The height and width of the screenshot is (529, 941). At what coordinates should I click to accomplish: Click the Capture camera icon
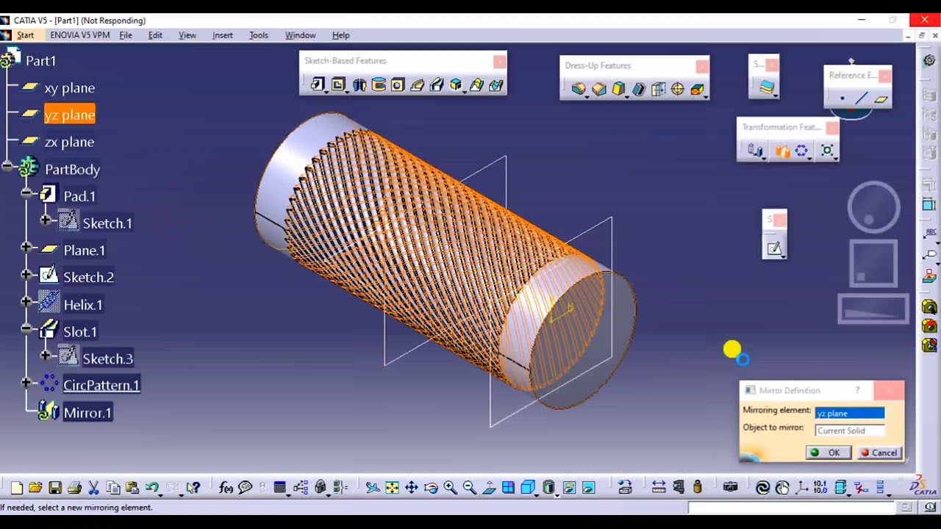730,487
